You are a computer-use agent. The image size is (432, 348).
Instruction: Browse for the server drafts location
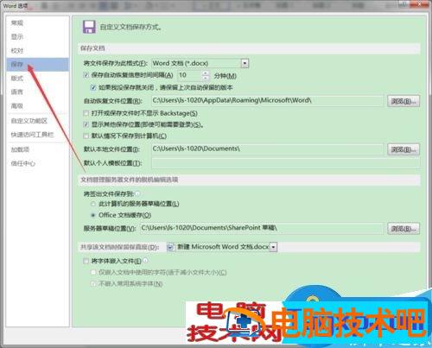(x=403, y=229)
